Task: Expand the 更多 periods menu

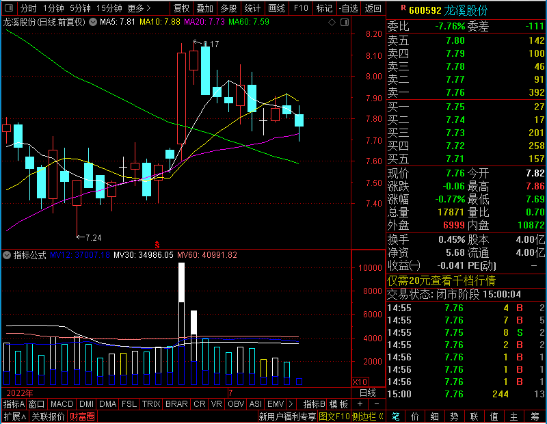Action: (139, 8)
